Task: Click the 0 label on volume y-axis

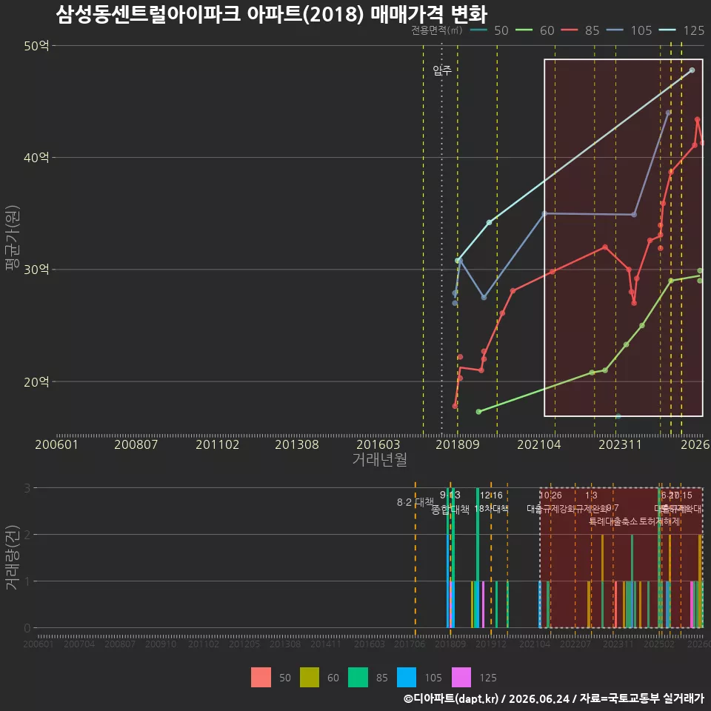Action: click(27, 629)
